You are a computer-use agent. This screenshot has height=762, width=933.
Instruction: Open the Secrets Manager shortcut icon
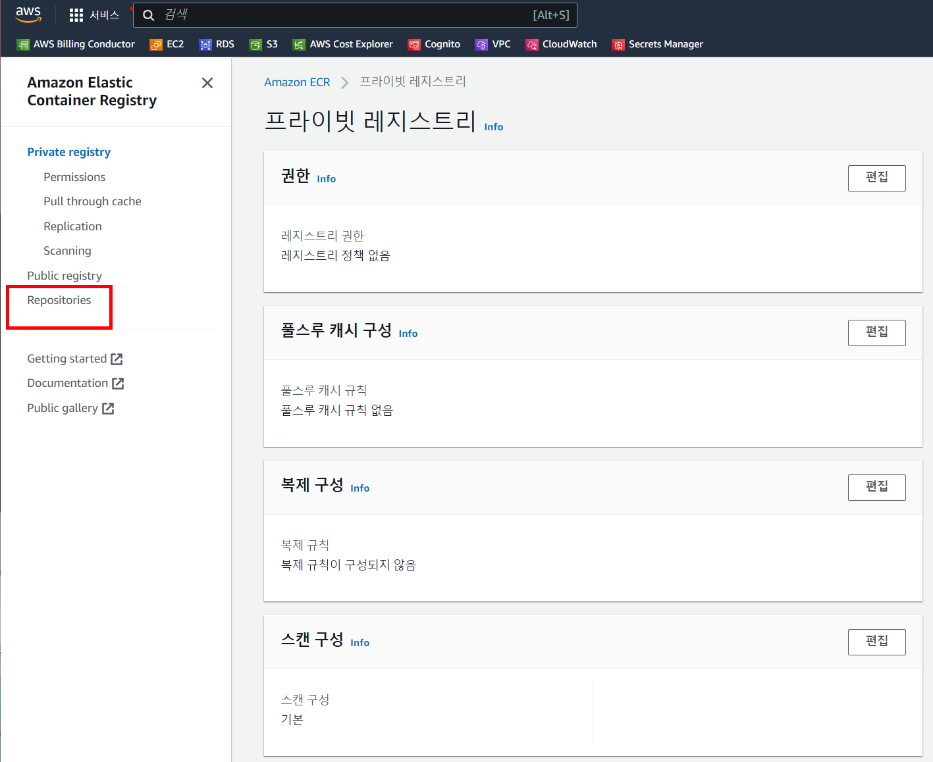618,45
